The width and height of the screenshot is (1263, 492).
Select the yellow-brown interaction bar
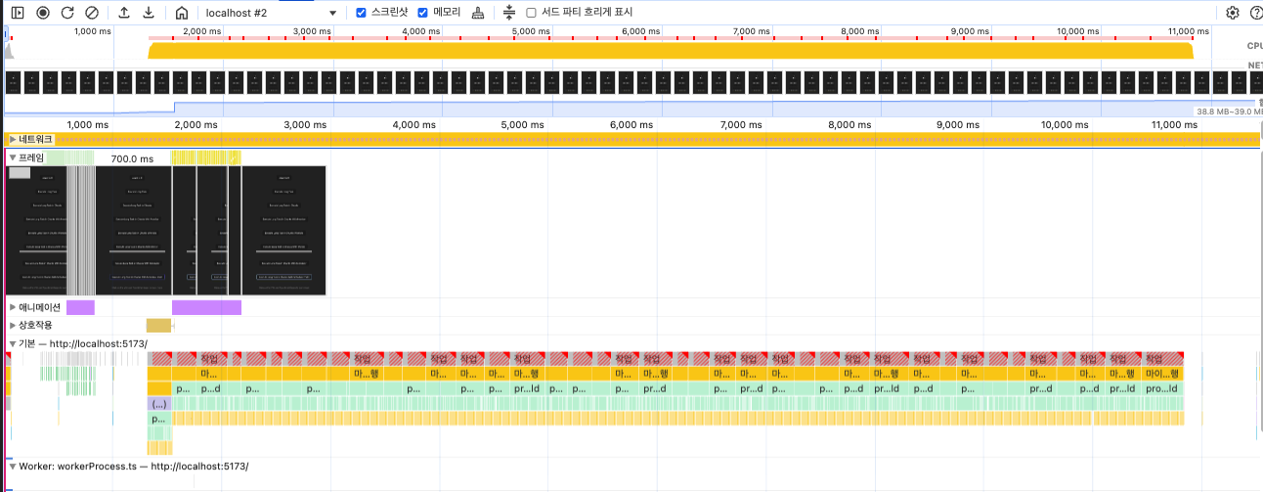pos(158,325)
